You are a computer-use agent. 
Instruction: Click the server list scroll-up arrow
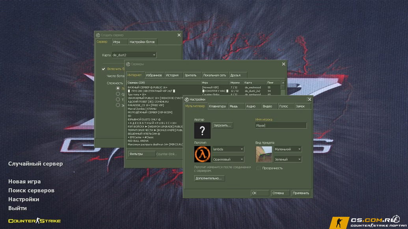coord(283,83)
